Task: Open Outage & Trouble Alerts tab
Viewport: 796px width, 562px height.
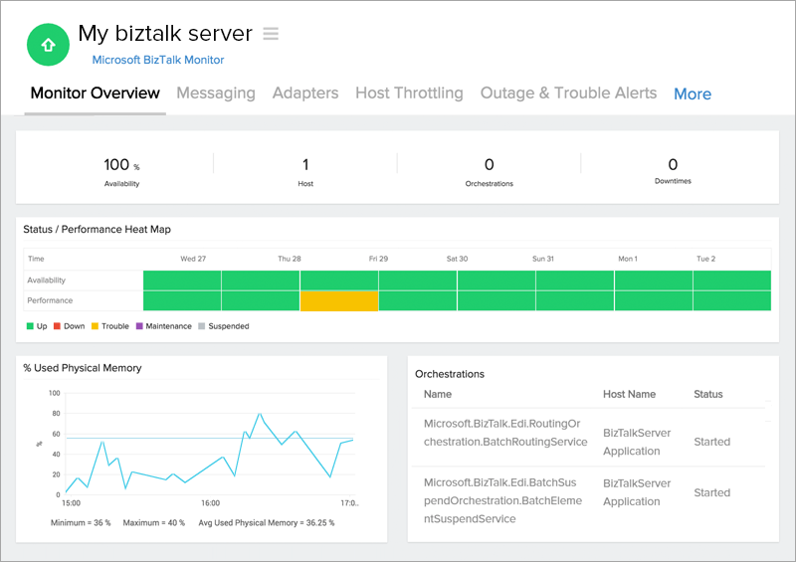Action: pos(568,94)
